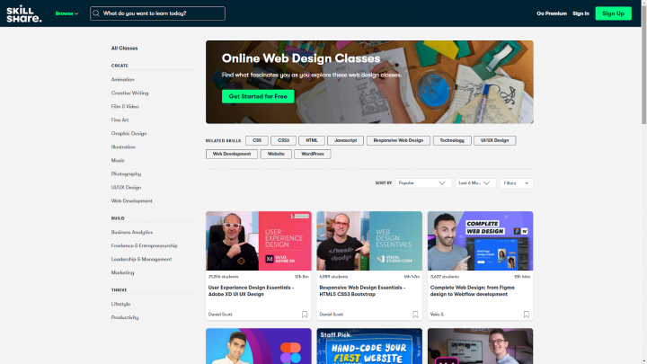Click the Skillshare logo
647x364 pixels.
pyautogui.click(x=23, y=13)
